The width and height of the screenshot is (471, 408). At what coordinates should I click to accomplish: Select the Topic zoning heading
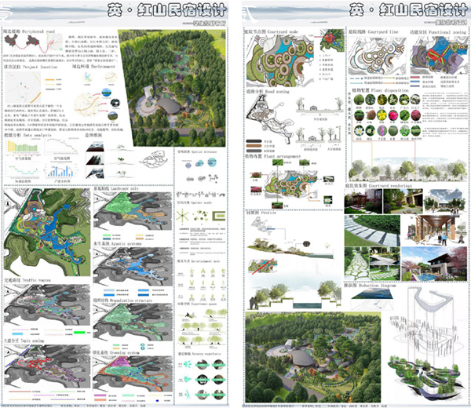[x=24, y=341]
